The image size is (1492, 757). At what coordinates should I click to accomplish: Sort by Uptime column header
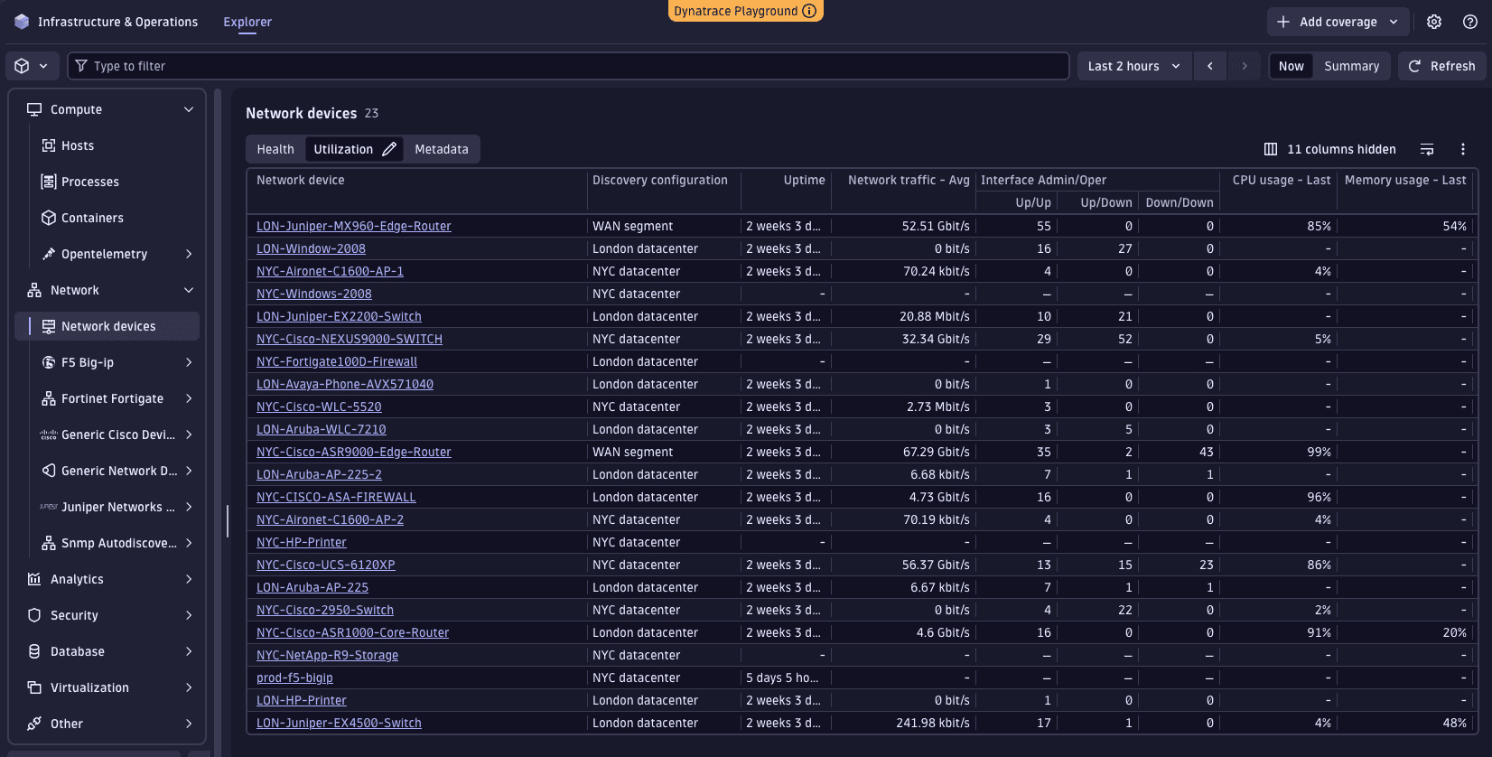tap(804, 180)
